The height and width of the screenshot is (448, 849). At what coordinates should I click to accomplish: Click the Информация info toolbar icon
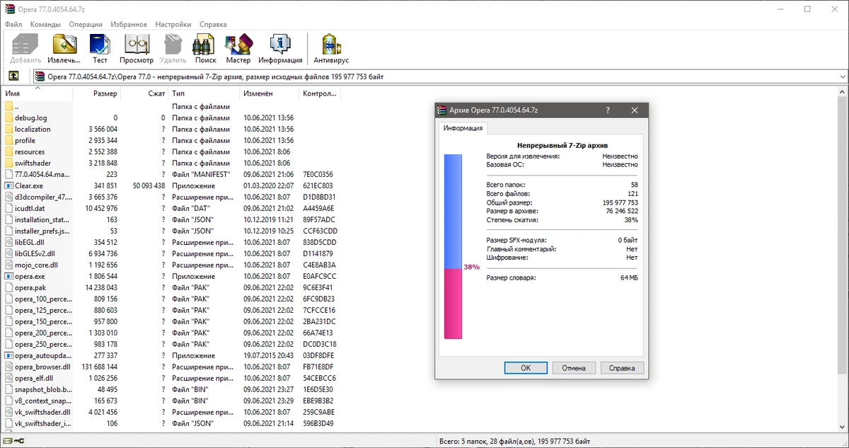coord(280,45)
